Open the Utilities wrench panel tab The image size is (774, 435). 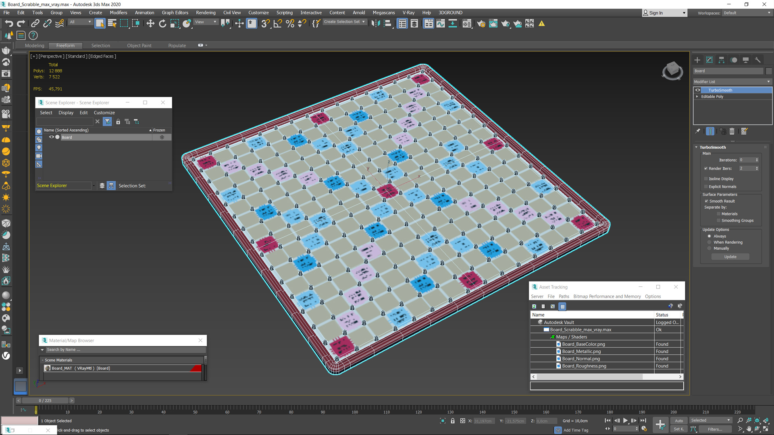point(758,60)
